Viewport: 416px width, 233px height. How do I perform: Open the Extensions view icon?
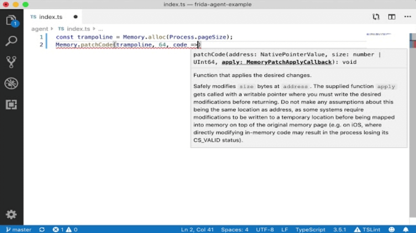pos(11,104)
